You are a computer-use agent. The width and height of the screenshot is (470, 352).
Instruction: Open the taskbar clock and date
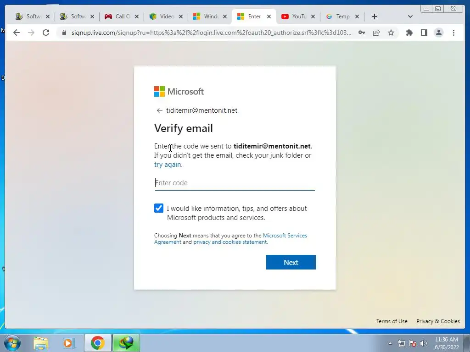pyautogui.click(x=447, y=343)
